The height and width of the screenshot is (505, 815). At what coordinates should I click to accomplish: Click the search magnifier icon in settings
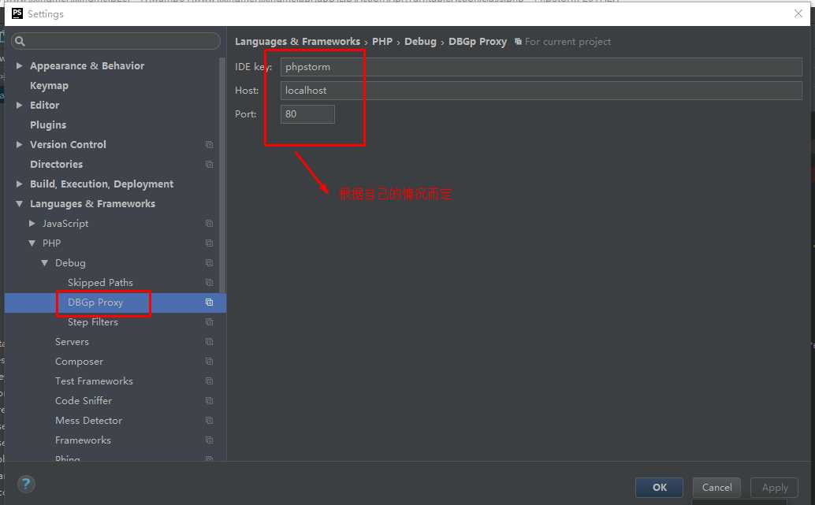tap(20, 41)
